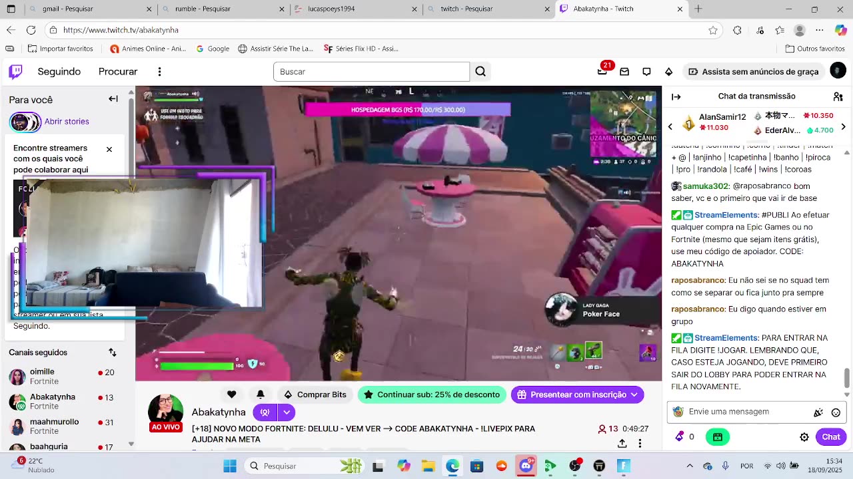Open browser Settings and more menu
The height and width of the screenshot is (479, 853).
[820, 30]
